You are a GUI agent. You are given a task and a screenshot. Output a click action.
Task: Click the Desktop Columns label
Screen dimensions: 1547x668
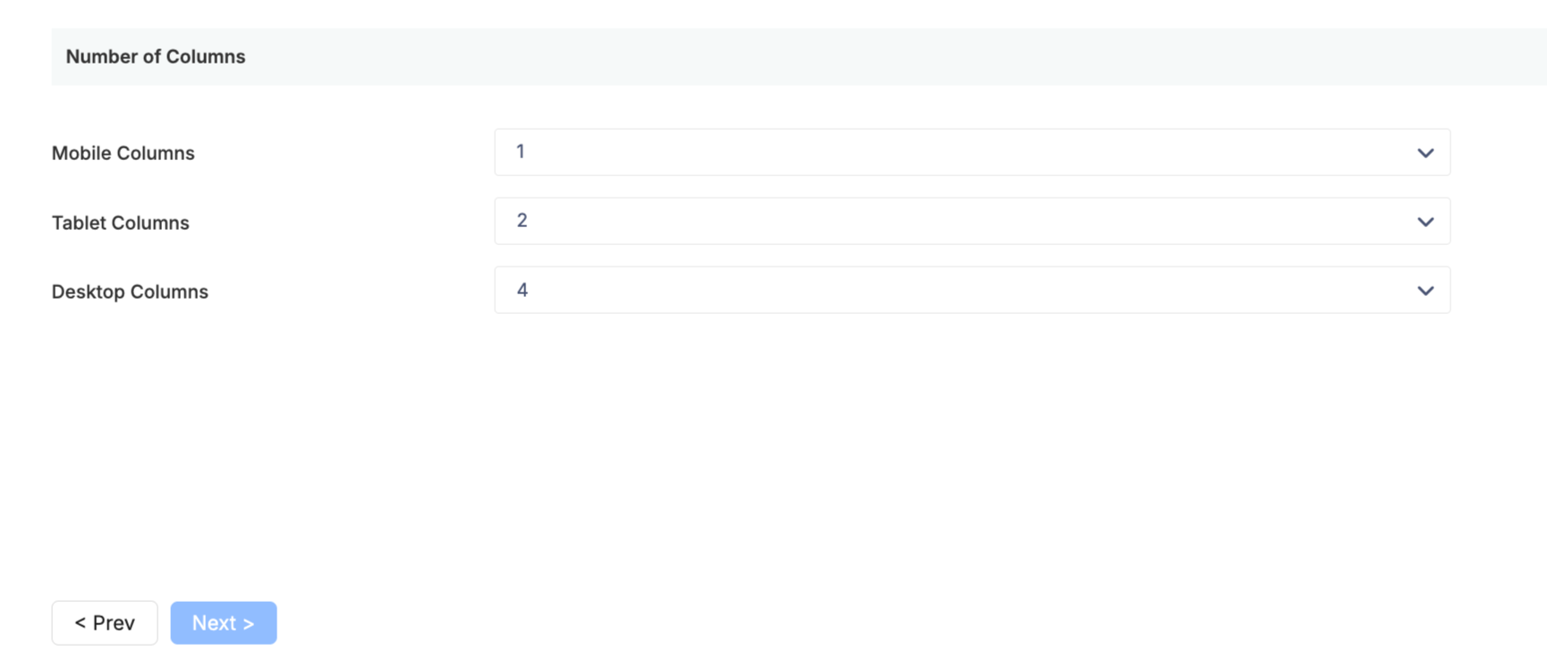point(130,292)
